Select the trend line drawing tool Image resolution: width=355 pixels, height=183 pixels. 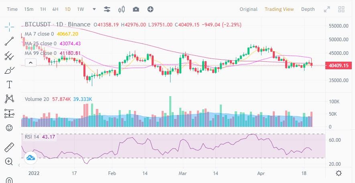click(9, 41)
